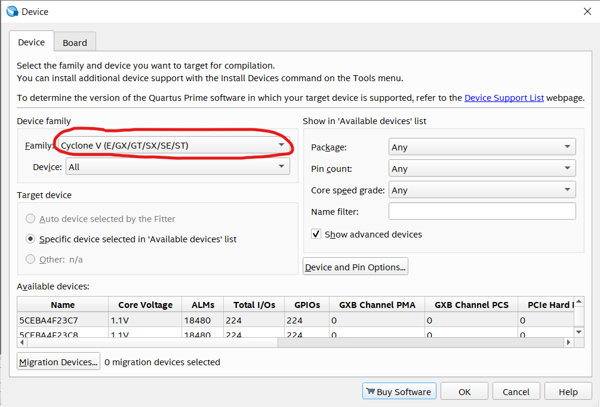Click the device list scroll up arrow
The height and width of the screenshot is (407, 600).
tap(579, 301)
